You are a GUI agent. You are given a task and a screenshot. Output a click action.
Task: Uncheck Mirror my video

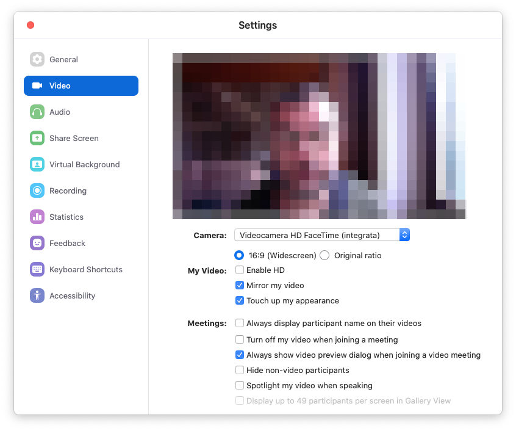[x=240, y=285]
